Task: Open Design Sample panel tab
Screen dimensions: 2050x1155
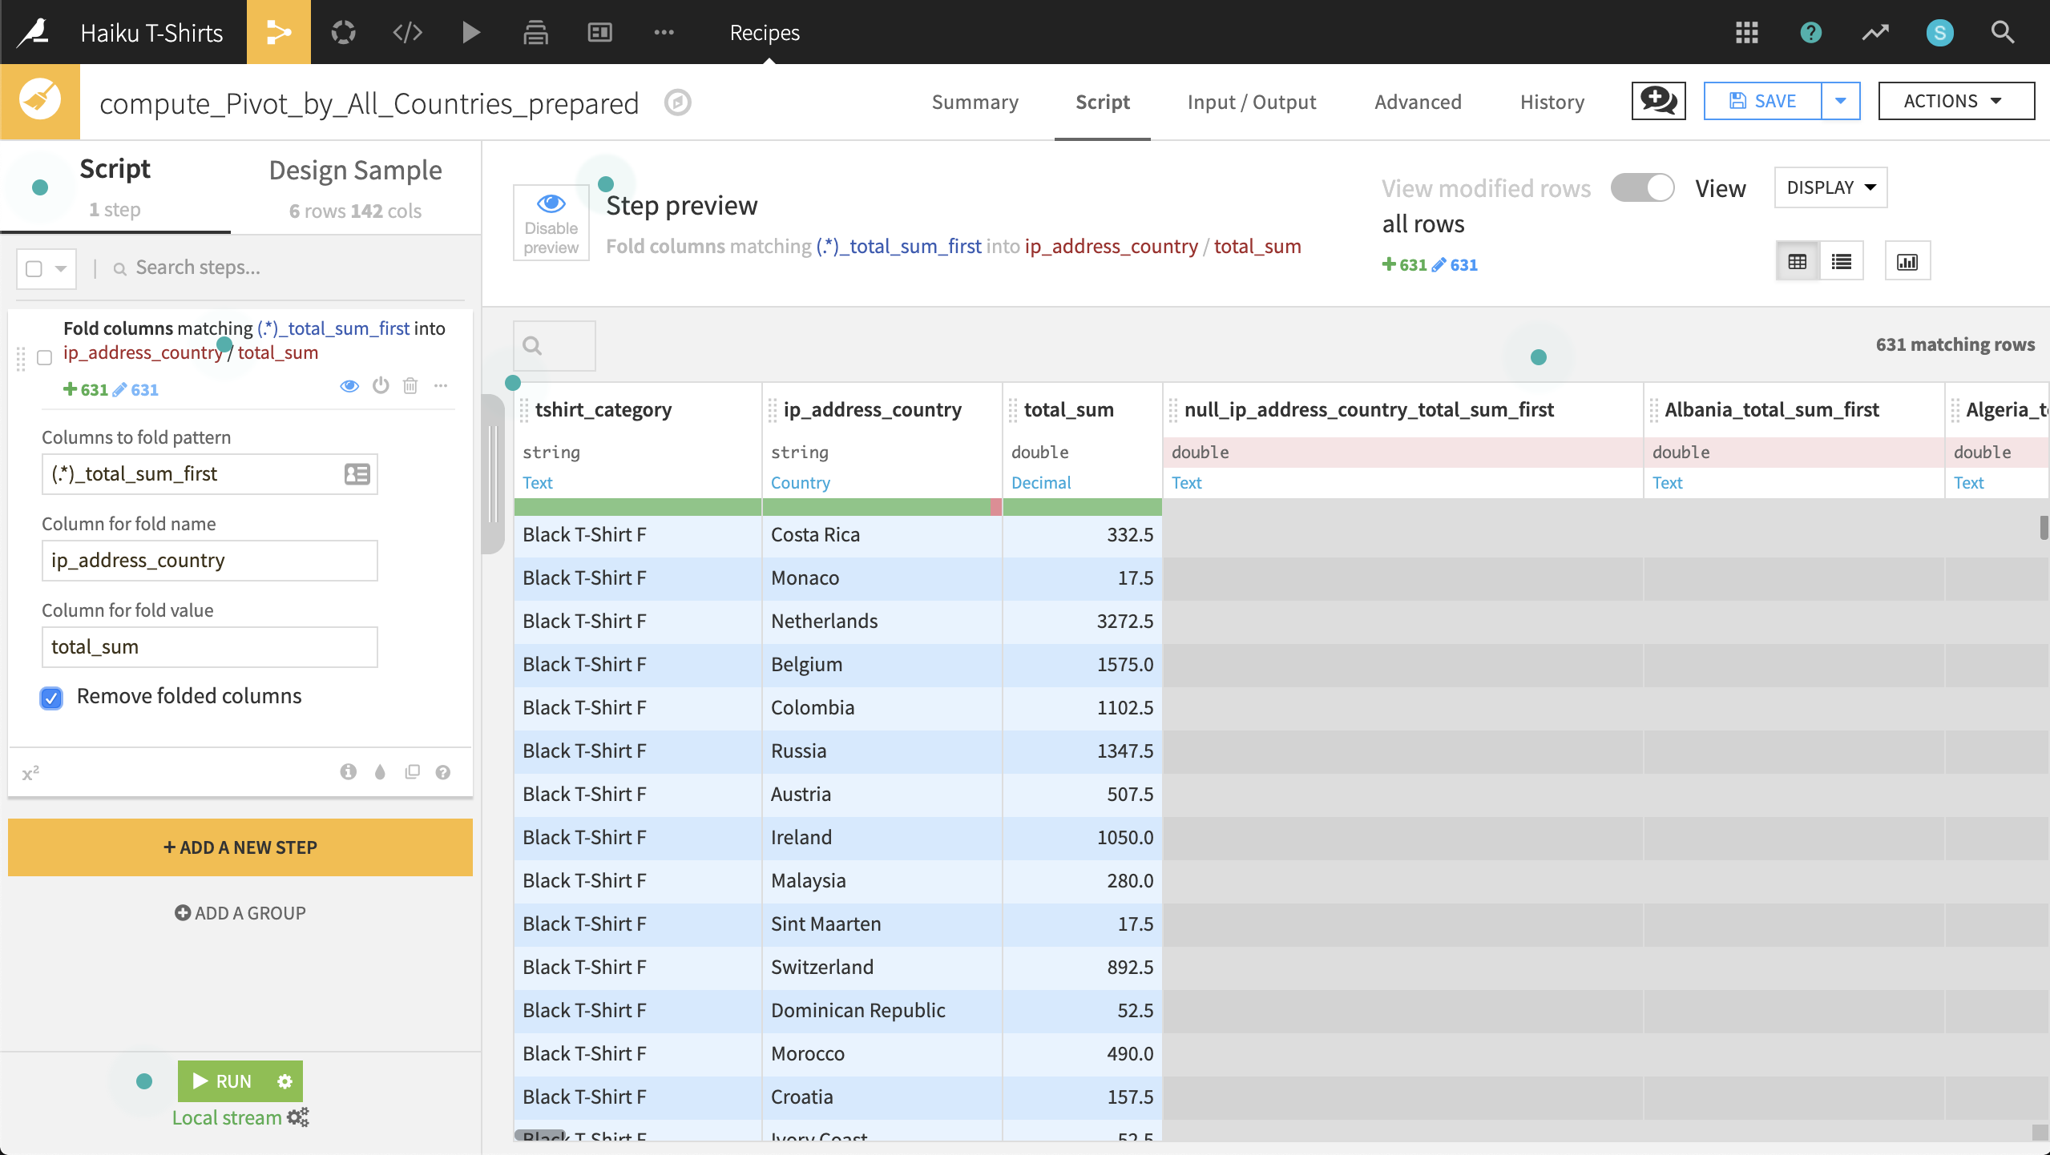Action: click(x=355, y=188)
